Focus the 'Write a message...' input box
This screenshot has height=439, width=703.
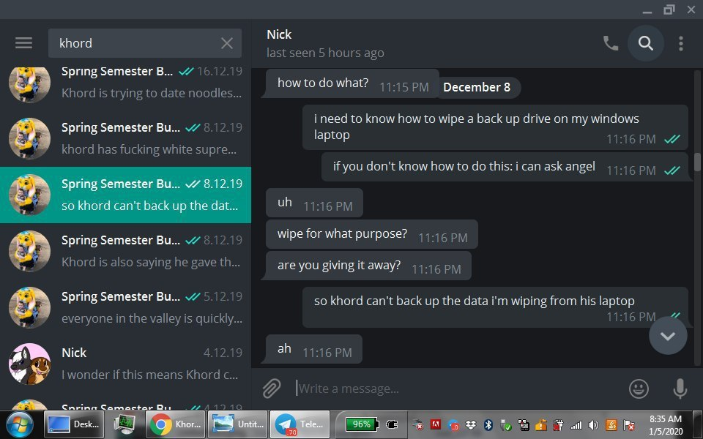(457, 389)
